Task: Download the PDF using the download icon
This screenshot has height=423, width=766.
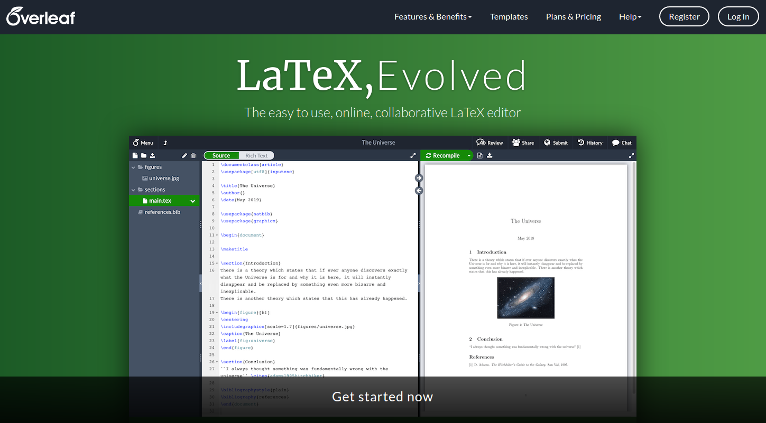Action: pyautogui.click(x=490, y=155)
